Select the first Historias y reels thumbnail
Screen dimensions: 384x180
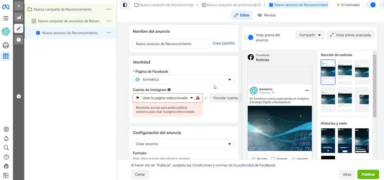pos(328,140)
